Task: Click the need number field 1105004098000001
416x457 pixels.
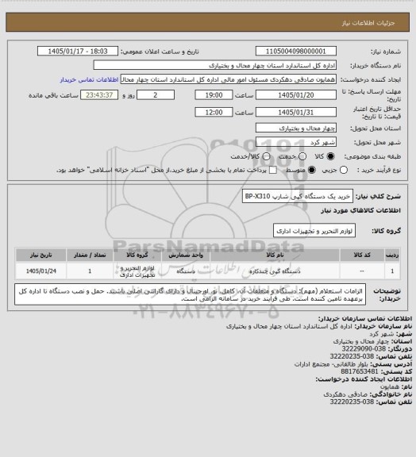Action: (296, 51)
